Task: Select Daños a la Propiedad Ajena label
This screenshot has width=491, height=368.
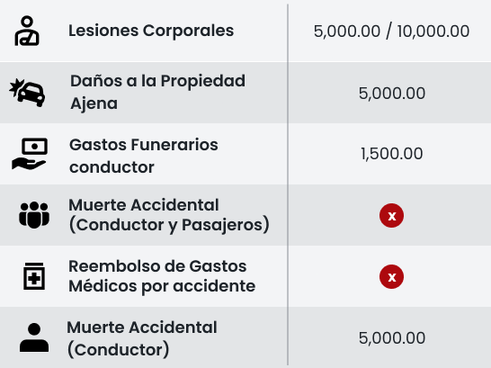Action: point(158,92)
